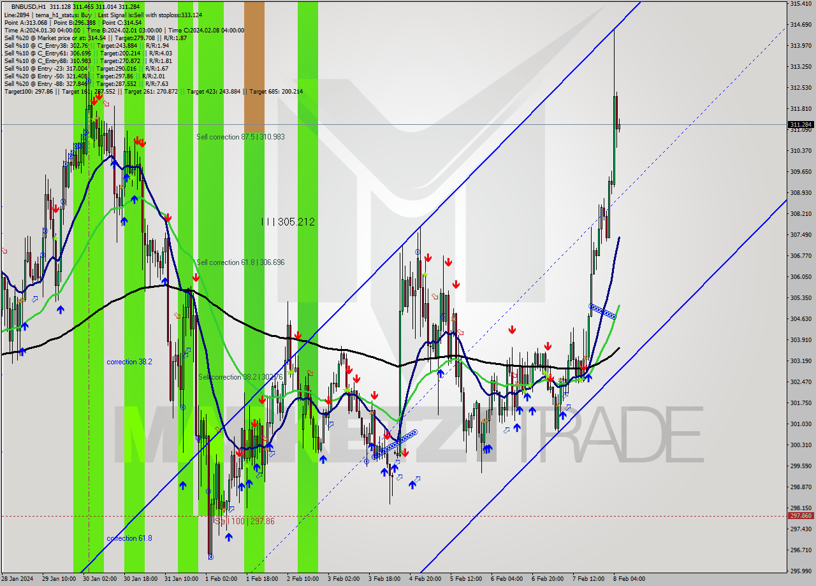The width and height of the screenshot is (816, 586).
Task: Select '28 Jan 2024' on the time axis
Action: [x=17, y=579]
